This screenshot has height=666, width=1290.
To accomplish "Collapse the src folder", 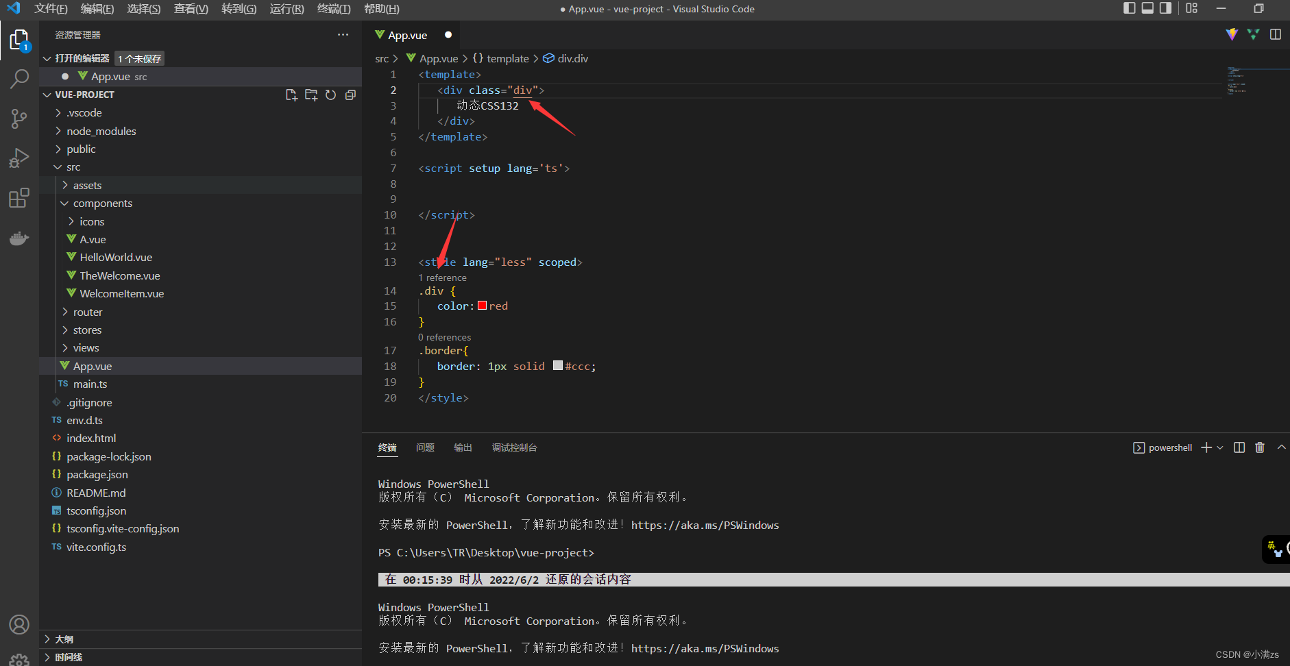I will point(58,167).
